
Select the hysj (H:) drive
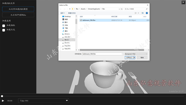click(x=66, y=49)
